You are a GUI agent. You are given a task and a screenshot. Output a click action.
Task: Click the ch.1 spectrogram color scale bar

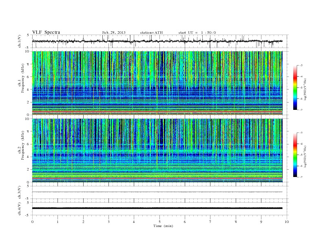(295, 87)
